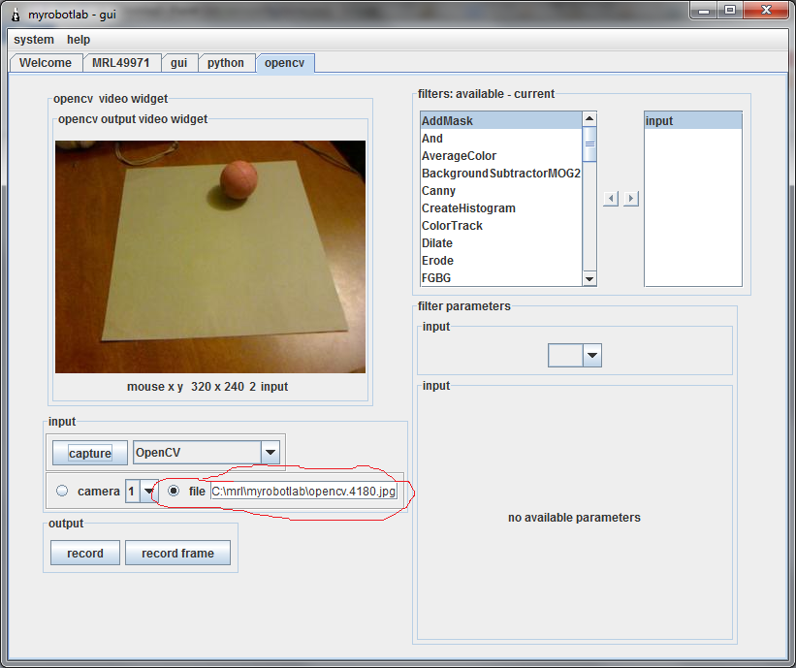The width and height of the screenshot is (796, 668).
Task: Click the right arrow to add filter
Action: click(x=631, y=199)
